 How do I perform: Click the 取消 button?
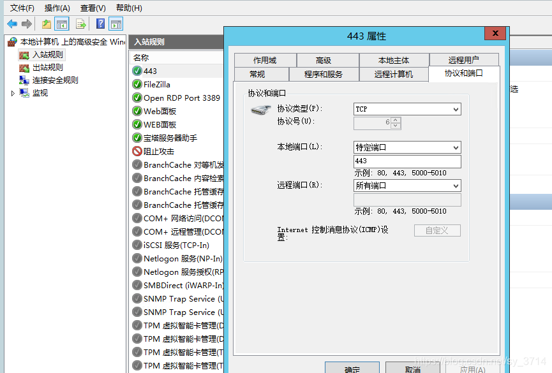413,369
